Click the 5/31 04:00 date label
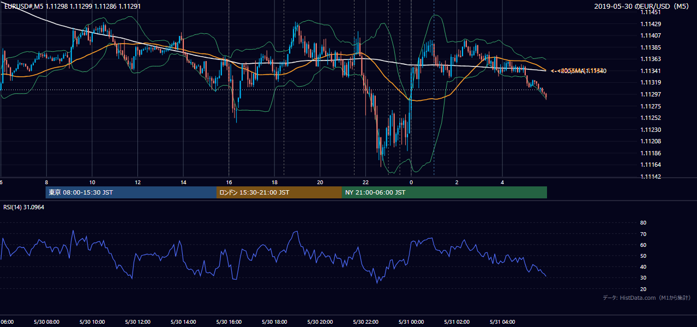 pos(503,322)
